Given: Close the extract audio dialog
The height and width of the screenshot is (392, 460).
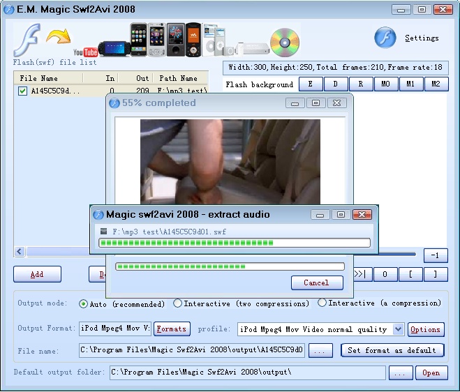Looking at the screenshot, I should (x=362, y=214).
